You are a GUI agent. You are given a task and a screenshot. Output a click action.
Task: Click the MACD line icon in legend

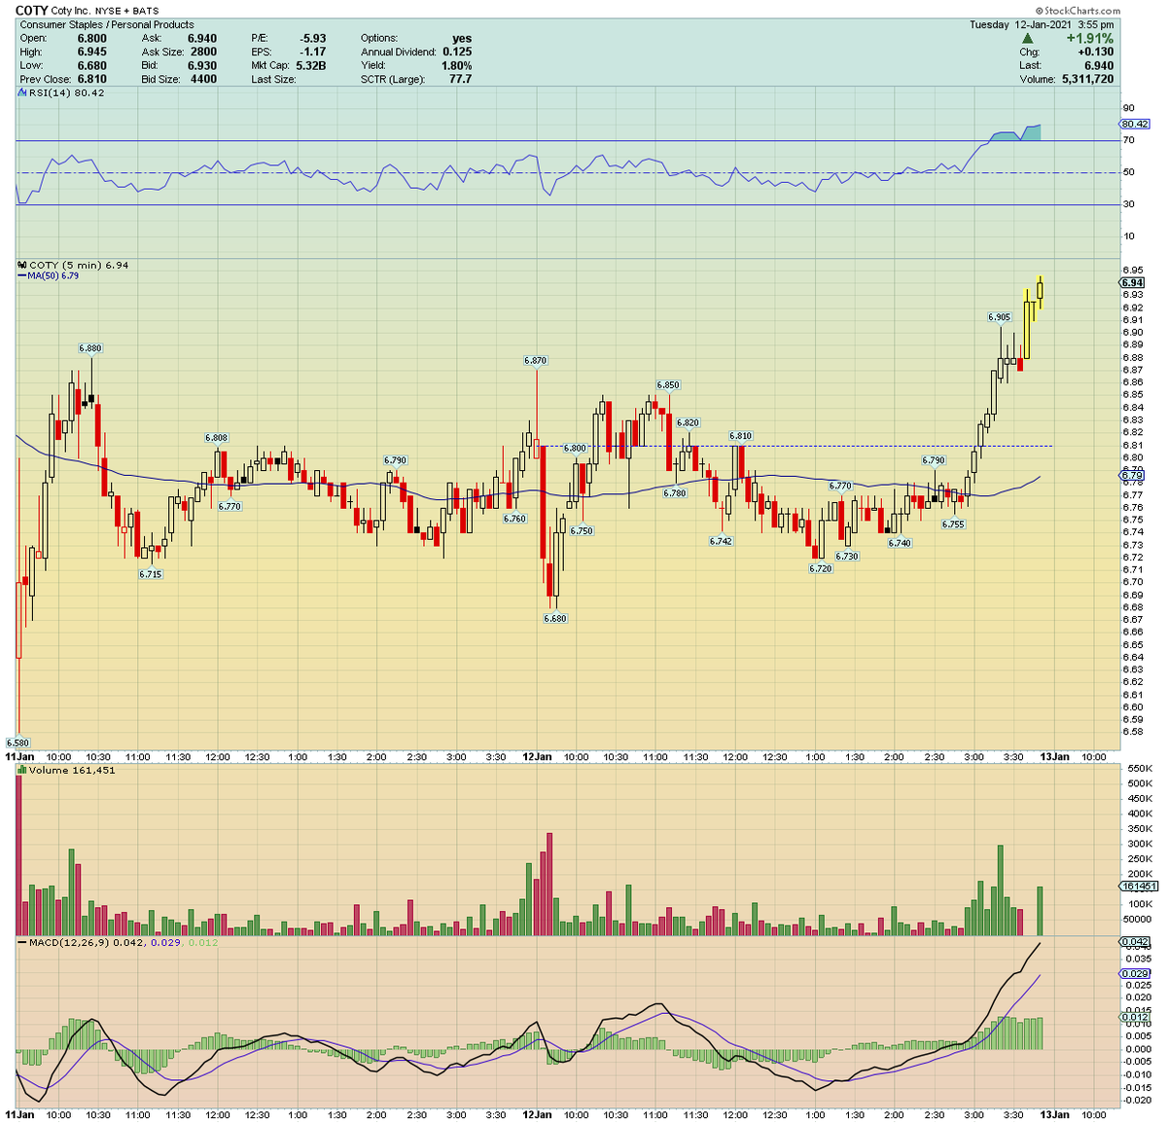coord(21,942)
